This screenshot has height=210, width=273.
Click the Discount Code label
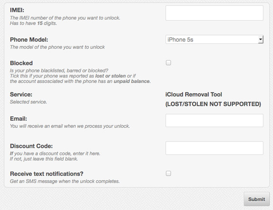tap(31, 146)
